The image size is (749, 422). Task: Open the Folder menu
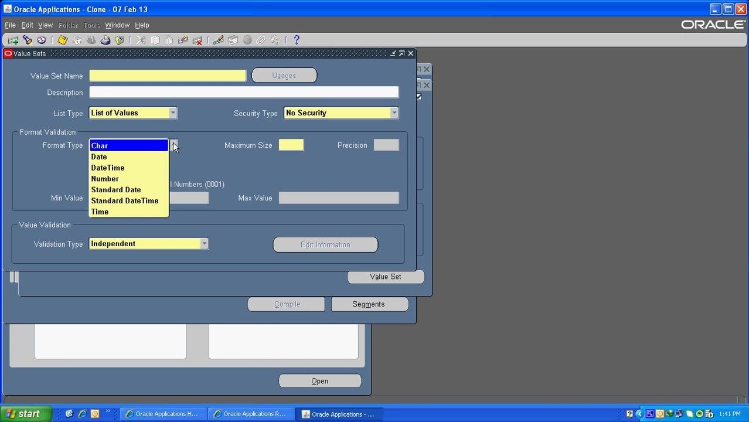68,25
